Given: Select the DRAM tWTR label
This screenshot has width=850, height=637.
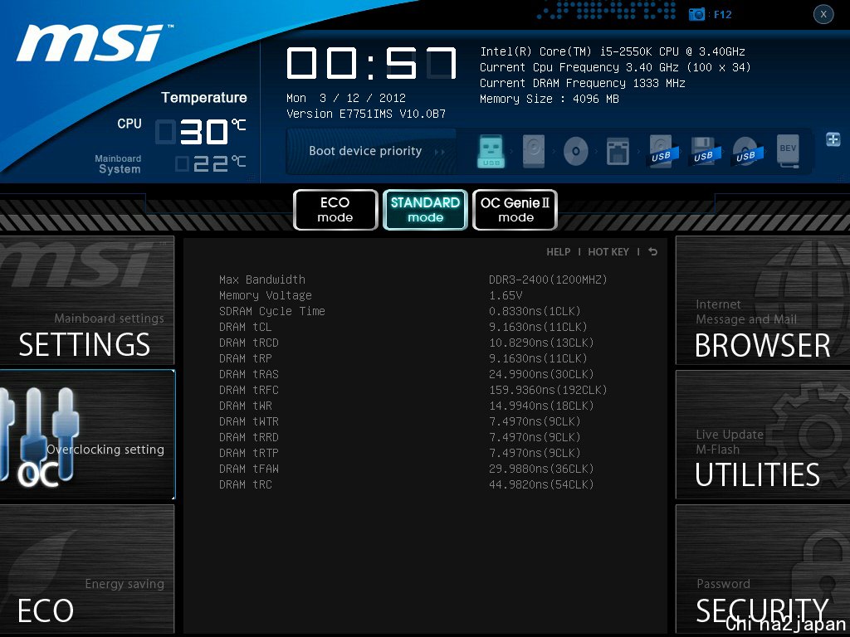Looking at the screenshot, I should click(x=249, y=421).
